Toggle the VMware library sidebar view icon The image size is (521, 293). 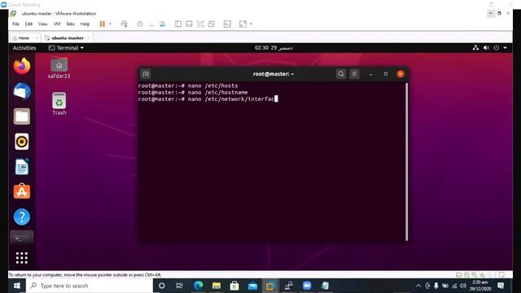pyautogui.click(x=178, y=24)
